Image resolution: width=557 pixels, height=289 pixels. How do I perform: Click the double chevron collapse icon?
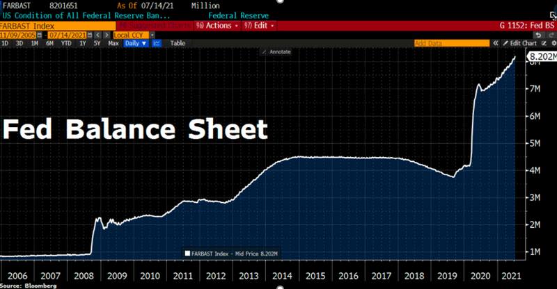tap(494, 43)
